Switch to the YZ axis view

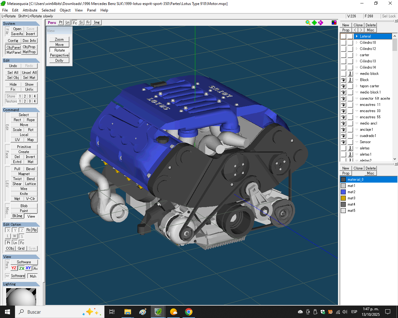click(14, 268)
